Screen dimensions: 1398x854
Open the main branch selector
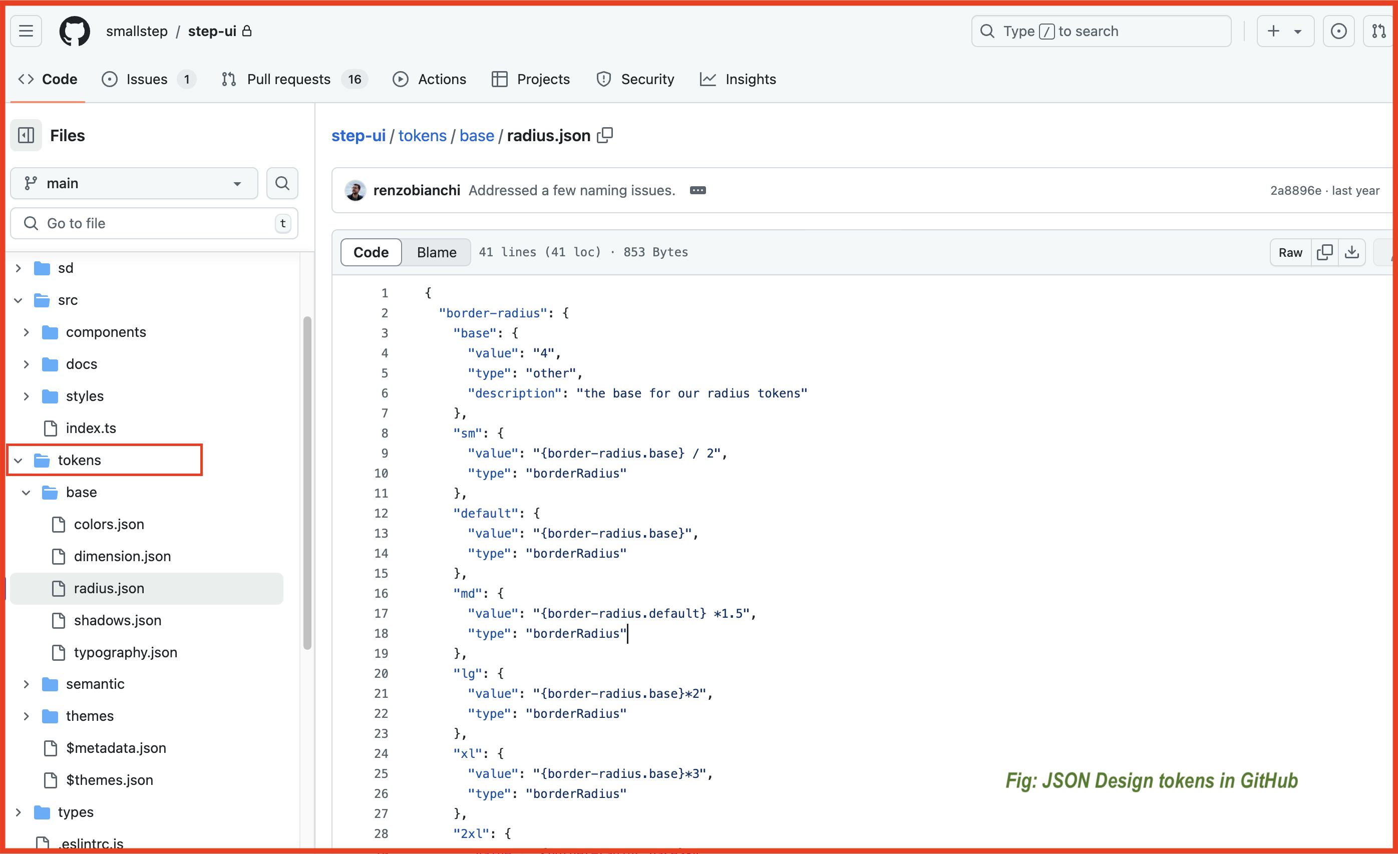pos(134,183)
